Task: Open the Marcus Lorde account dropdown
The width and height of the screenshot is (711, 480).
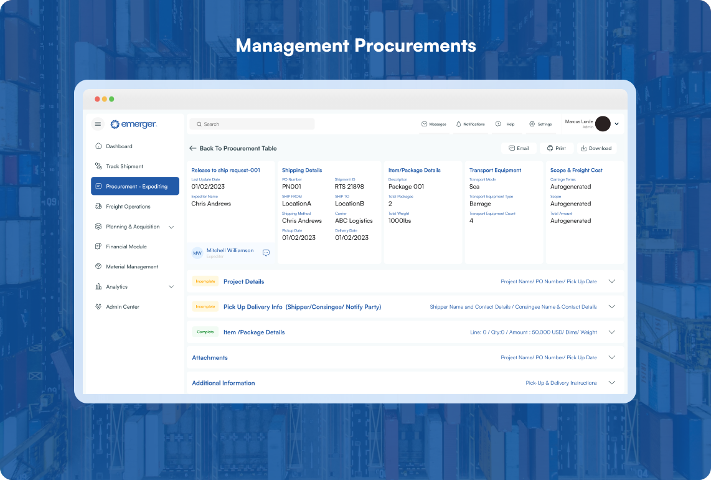Action: click(x=616, y=124)
